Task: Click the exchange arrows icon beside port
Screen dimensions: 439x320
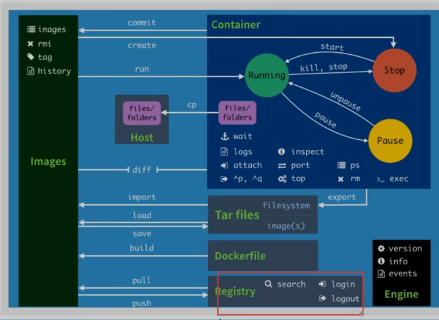Action: [282, 166]
